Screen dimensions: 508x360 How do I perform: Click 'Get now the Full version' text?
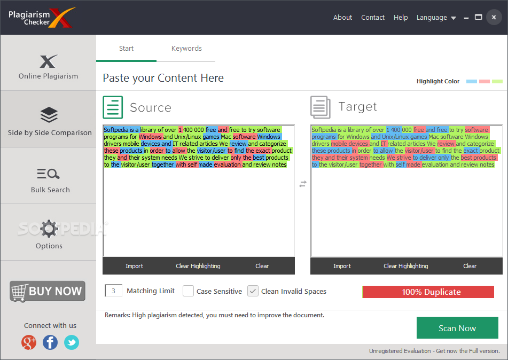[x=468, y=351]
